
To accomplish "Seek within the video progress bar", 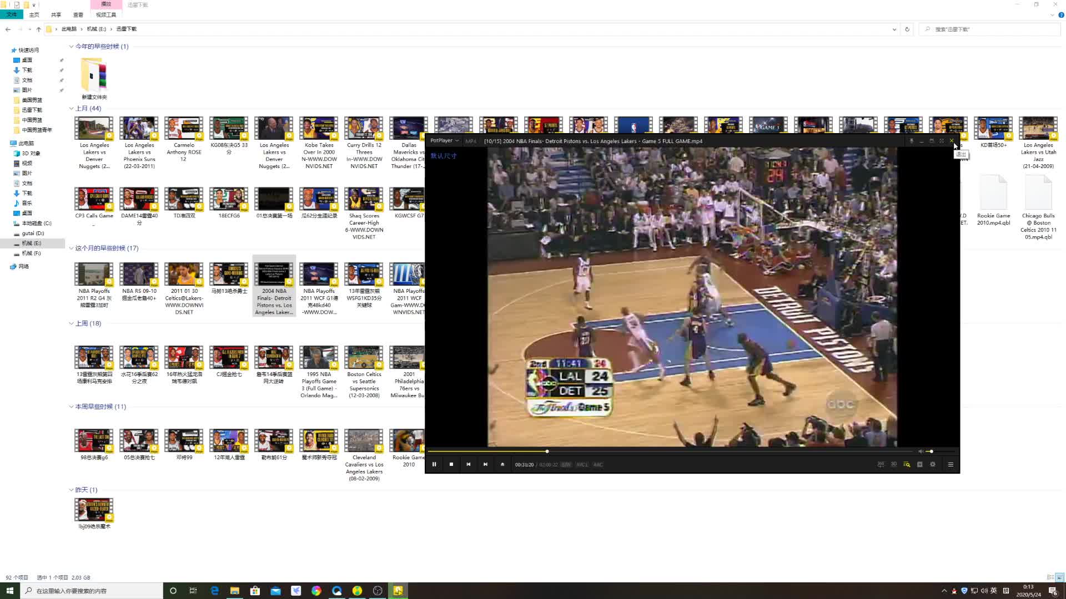I will point(666,451).
